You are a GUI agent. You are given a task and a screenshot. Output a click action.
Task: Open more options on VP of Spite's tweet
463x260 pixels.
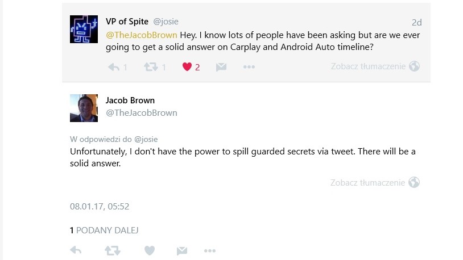249,67
